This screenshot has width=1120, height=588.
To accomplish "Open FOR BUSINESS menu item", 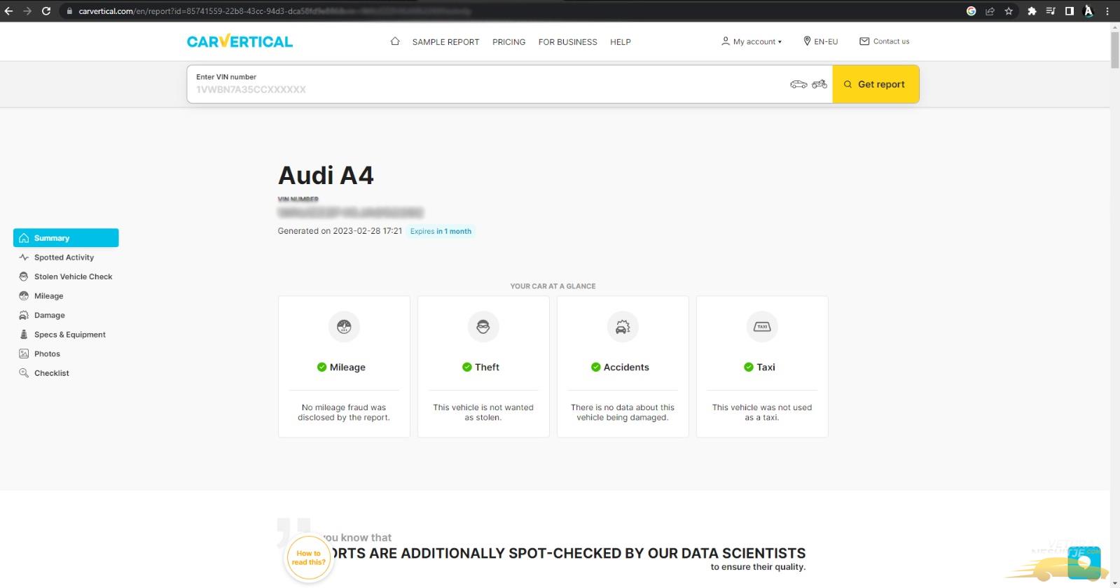I will coord(567,42).
